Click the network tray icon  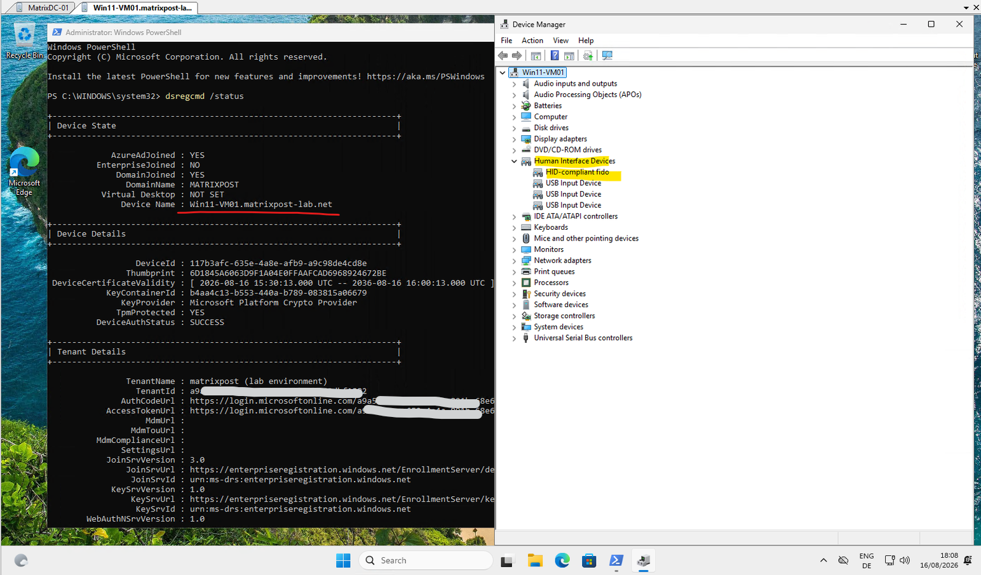[x=890, y=560]
